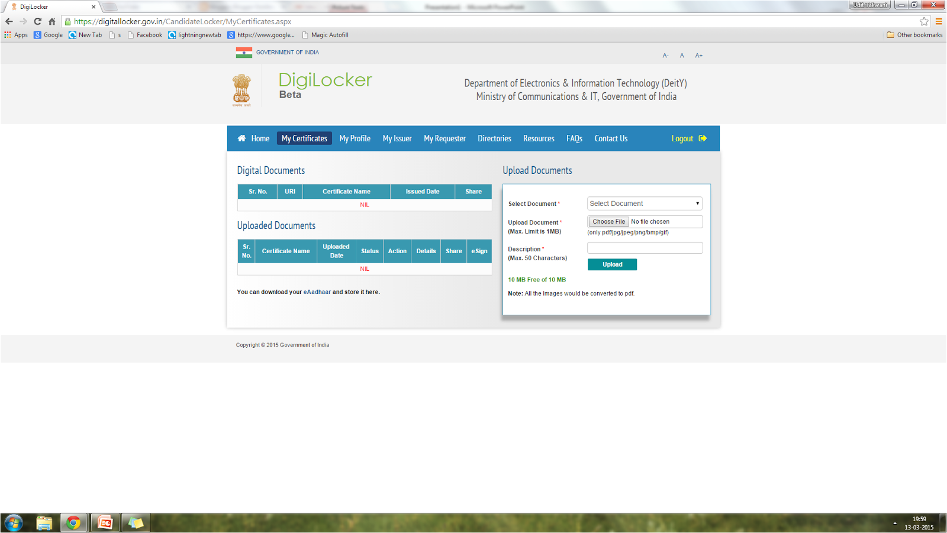Click the eSign column header
Screen dimensions: 947x533
[x=479, y=251]
